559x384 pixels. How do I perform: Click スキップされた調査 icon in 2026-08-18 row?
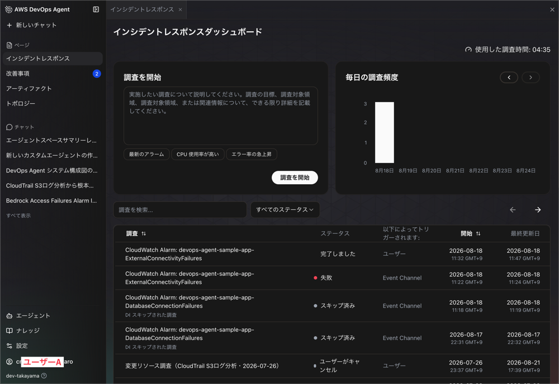(x=127, y=315)
